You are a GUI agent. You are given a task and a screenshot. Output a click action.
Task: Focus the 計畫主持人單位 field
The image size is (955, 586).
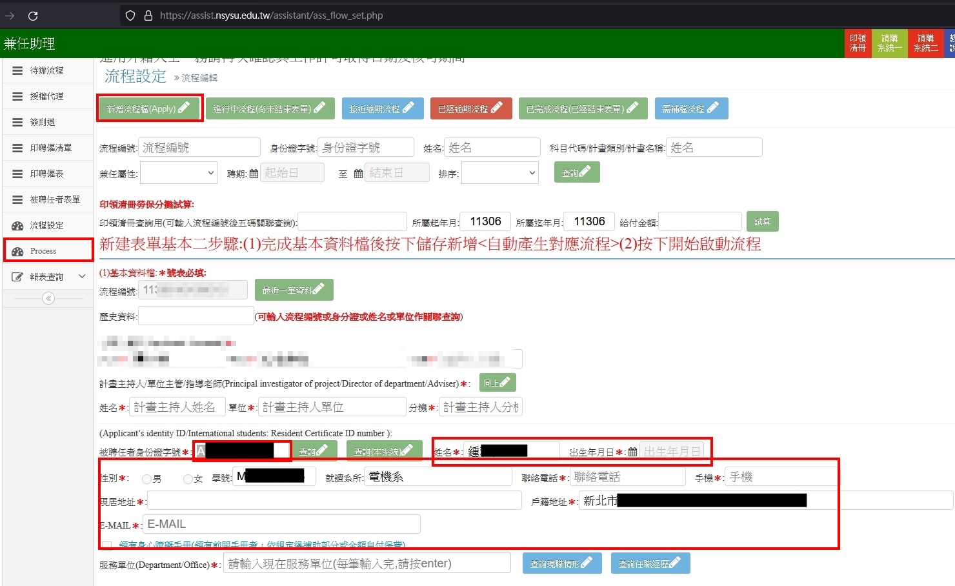332,407
